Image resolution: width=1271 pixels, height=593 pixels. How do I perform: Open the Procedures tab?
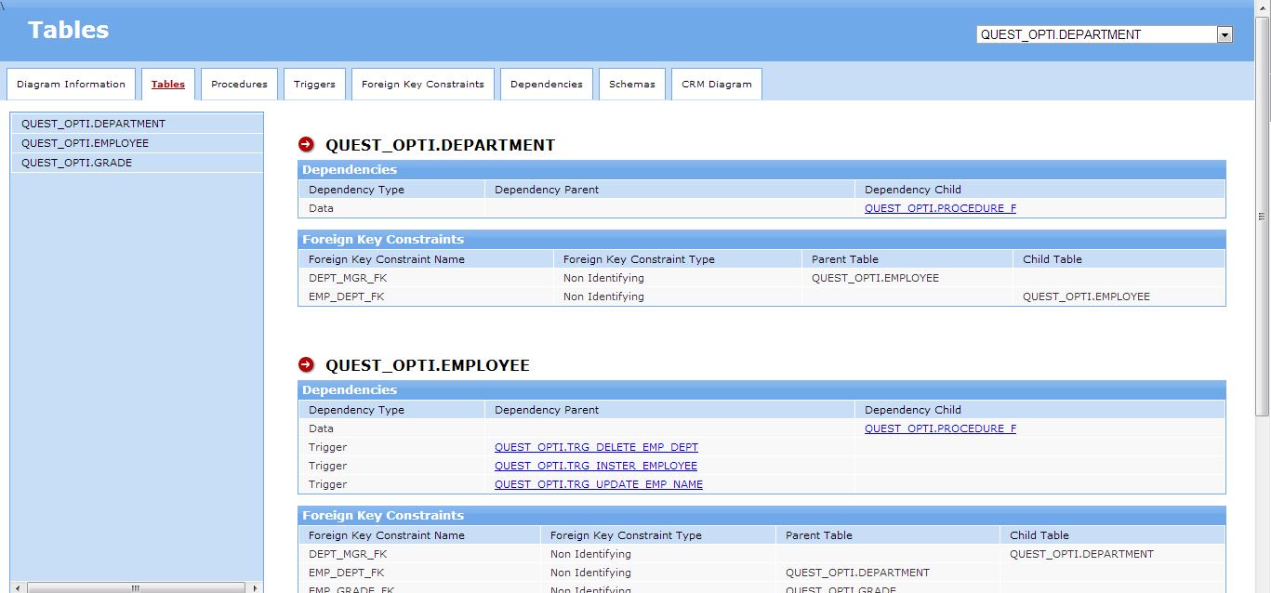click(x=239, y=85)
